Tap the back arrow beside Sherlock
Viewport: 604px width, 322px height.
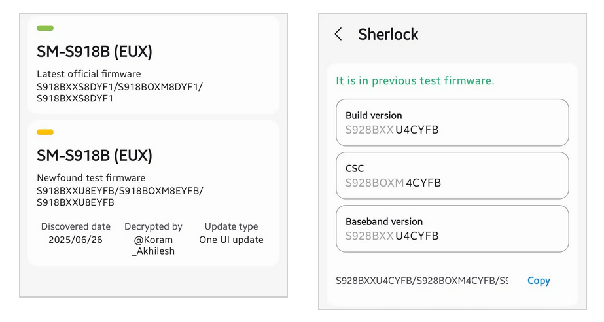338,35
